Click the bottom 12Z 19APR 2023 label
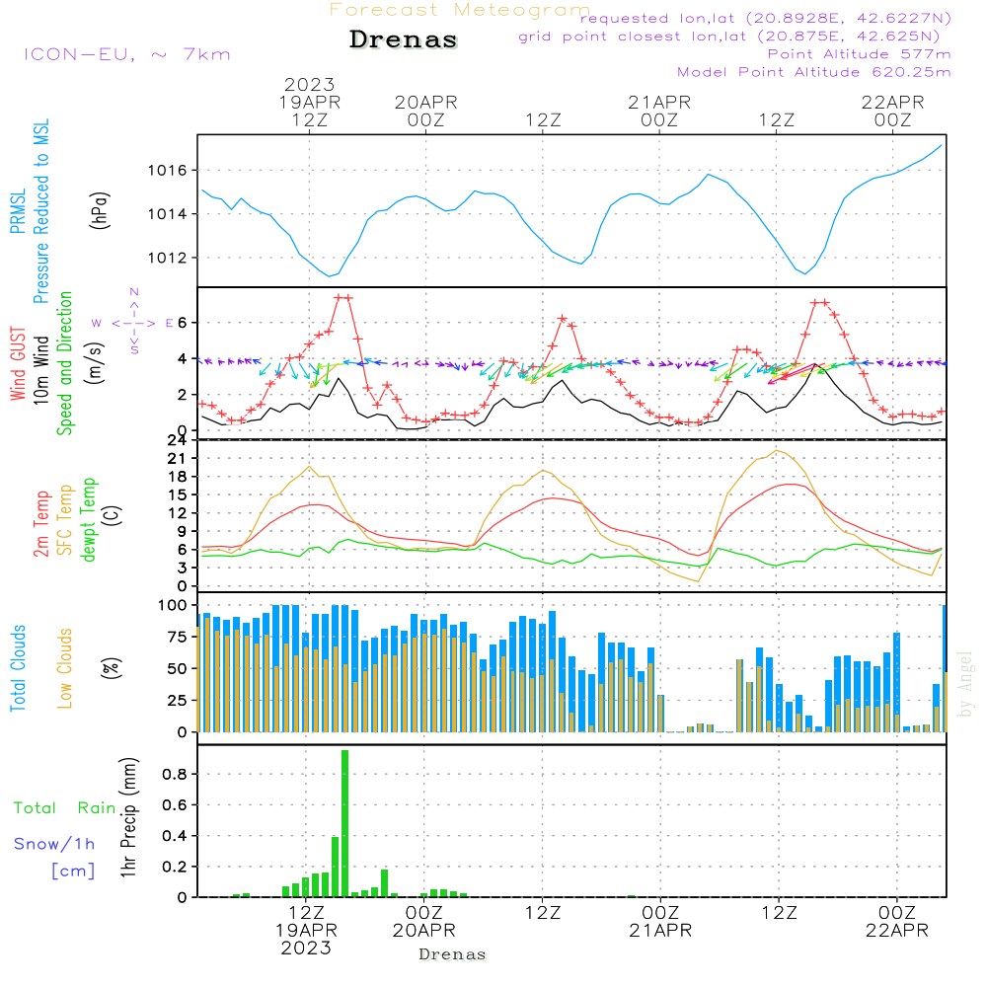987x987 pixels. (x=307, y=931)
